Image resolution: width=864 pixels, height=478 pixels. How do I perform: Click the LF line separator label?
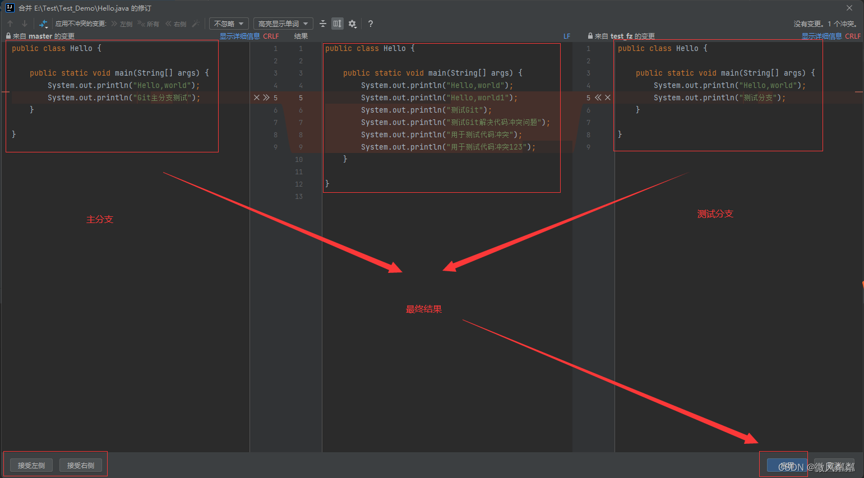coord(567,36)
